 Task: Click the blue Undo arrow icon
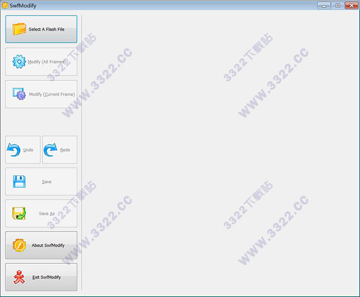click(x=14, y=149)
